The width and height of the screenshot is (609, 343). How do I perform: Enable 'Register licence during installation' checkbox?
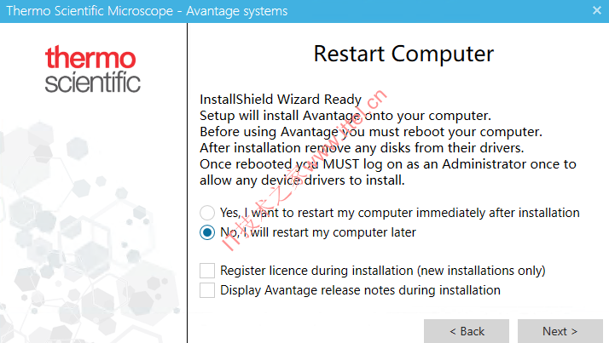coord(207,271)
